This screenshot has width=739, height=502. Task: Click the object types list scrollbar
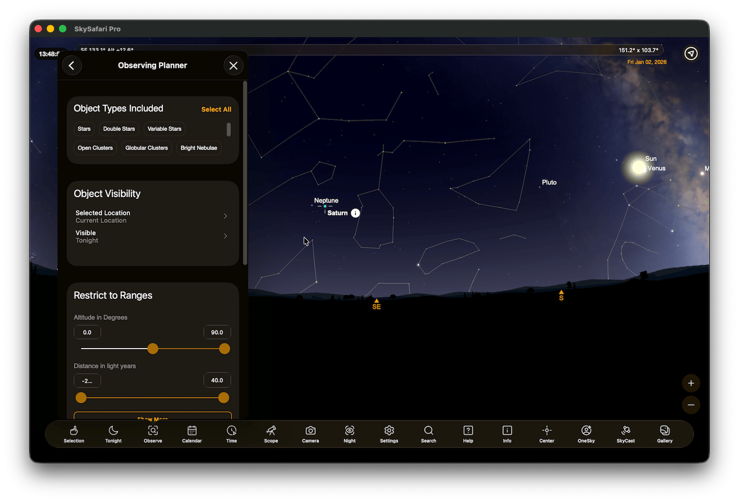click(x=229, y=129)
